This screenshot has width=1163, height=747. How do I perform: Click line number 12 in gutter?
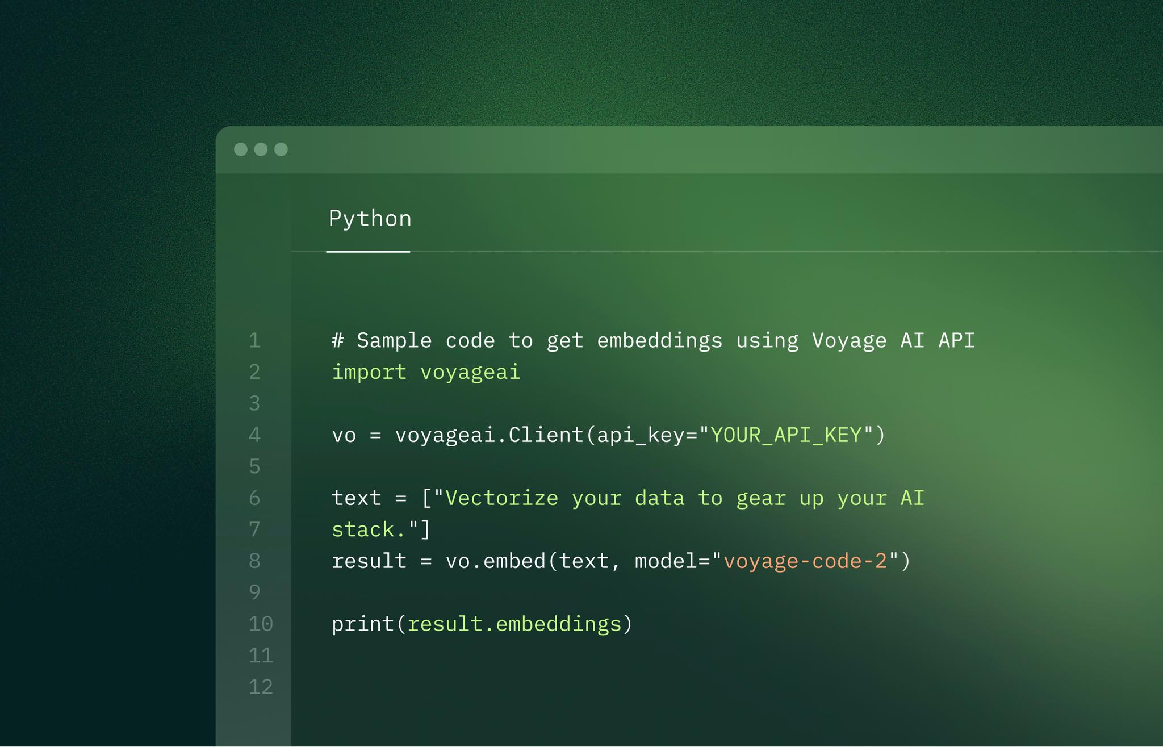point(261,687)
